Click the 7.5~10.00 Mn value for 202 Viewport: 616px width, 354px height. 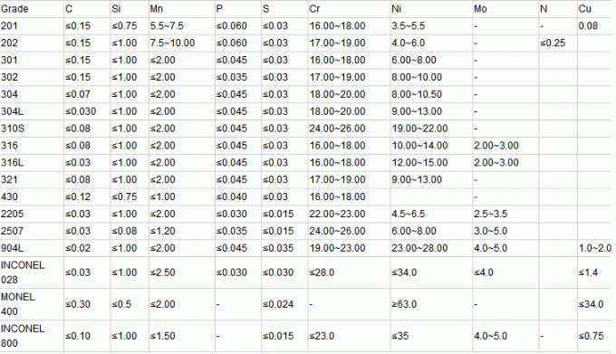pos(172,43)
